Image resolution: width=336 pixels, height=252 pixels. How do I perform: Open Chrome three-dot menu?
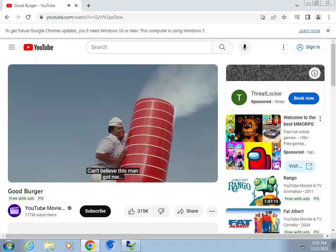[x=329, y=17]
